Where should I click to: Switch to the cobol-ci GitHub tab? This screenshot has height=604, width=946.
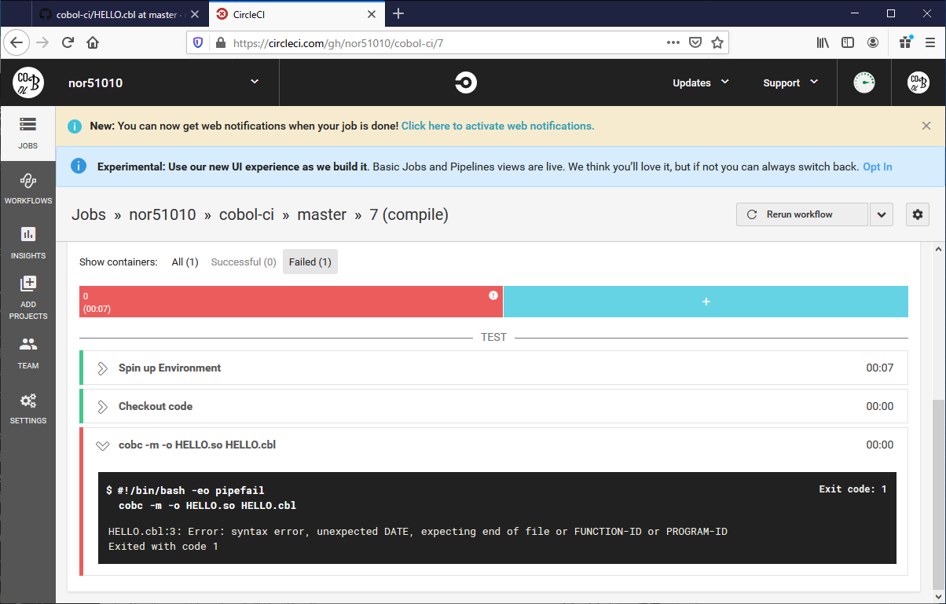118,13
